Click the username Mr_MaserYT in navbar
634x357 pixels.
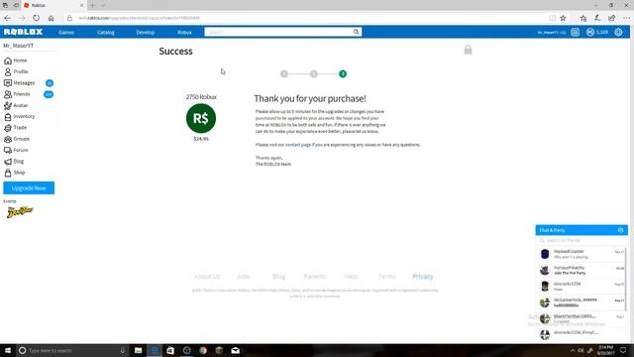click(x=552, y=32)
